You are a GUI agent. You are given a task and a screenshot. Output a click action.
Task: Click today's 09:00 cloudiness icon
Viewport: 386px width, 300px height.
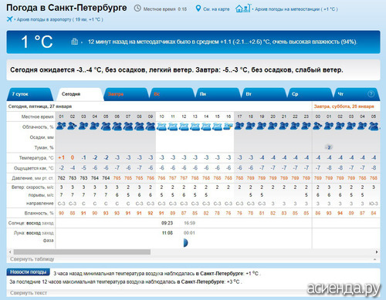point(151,126)
